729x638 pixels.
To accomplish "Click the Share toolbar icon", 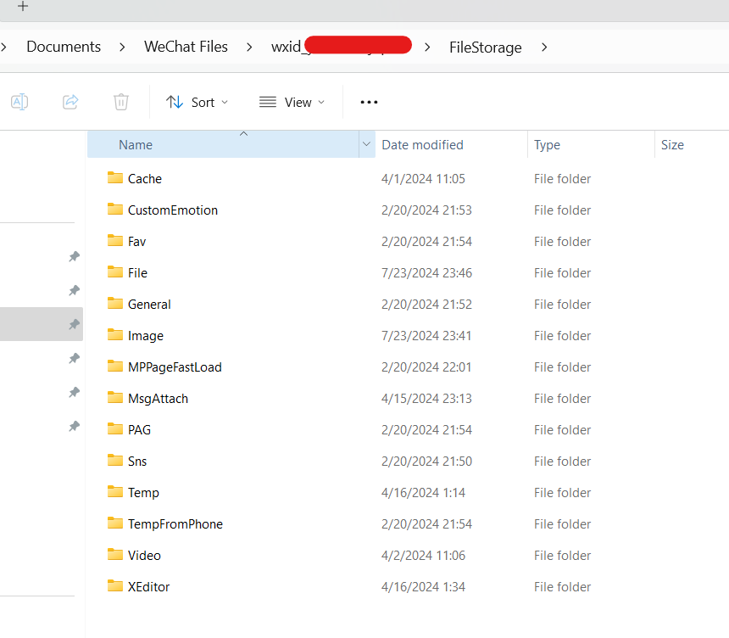I will point(70,102).
